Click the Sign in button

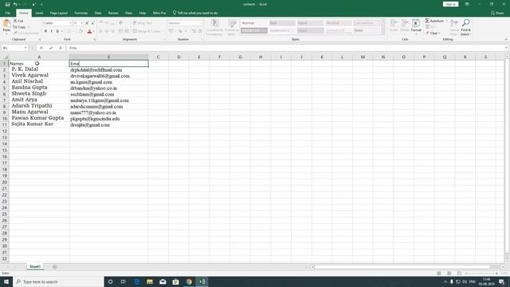pyautogui.click(x=450, y=4)
